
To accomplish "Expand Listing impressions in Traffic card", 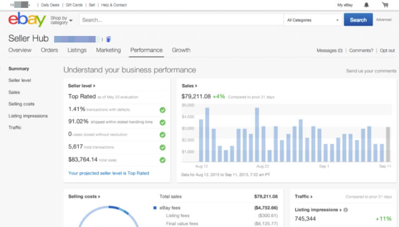I will click(x=318, y=210).
